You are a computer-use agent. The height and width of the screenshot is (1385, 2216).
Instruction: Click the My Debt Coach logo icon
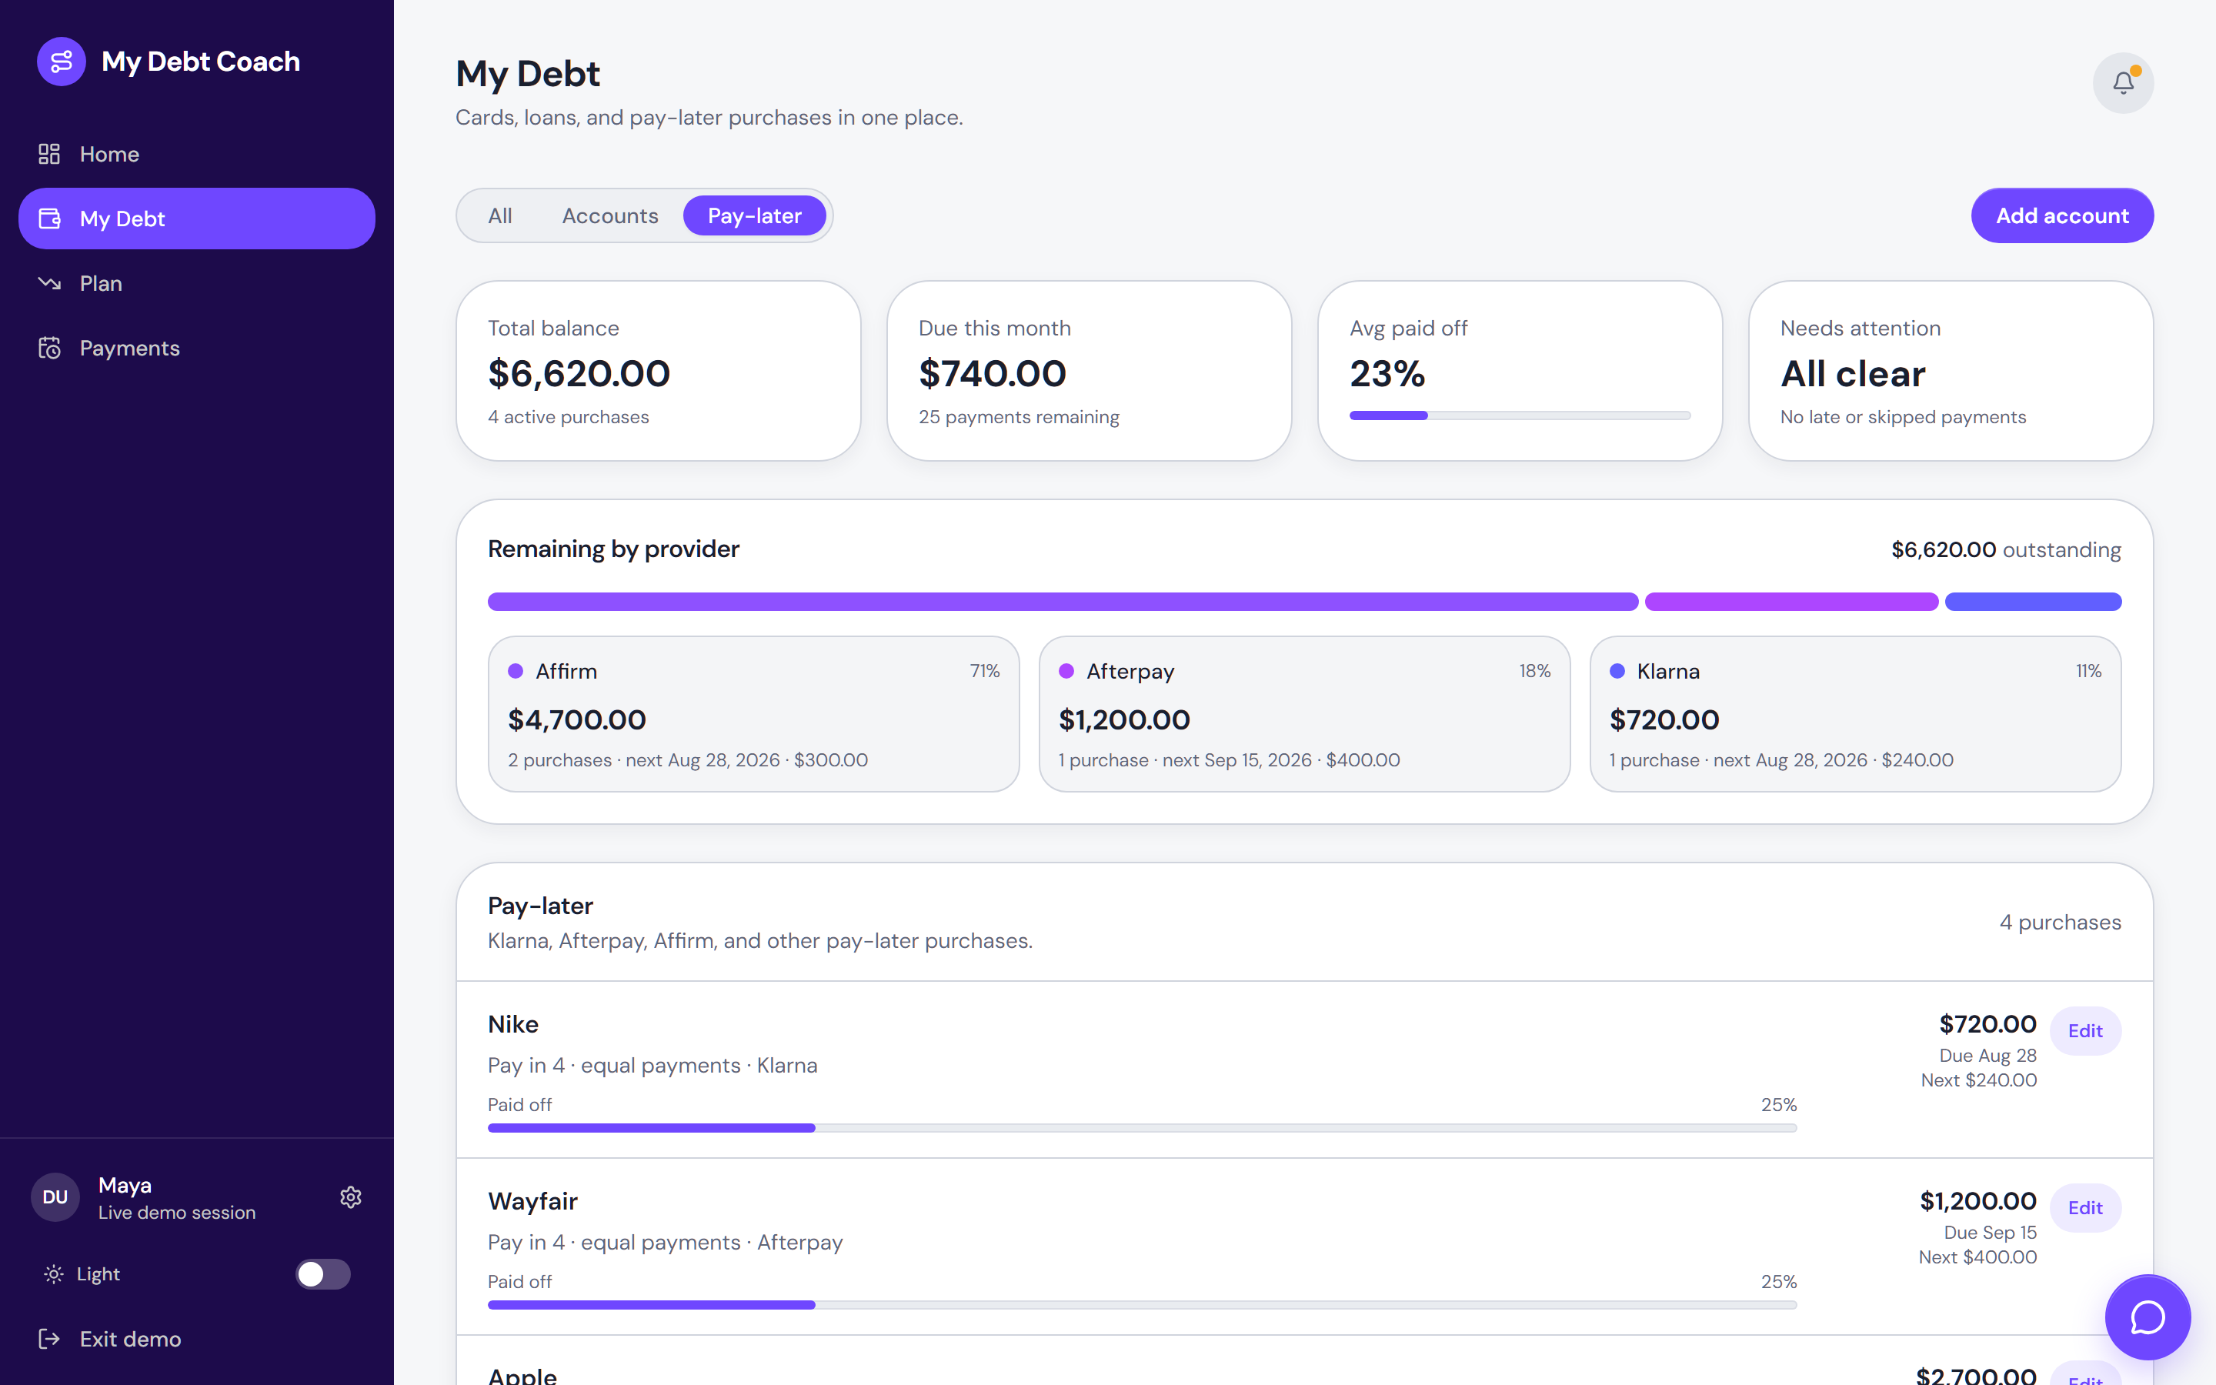pyautogui.click(x=62, y=62)
